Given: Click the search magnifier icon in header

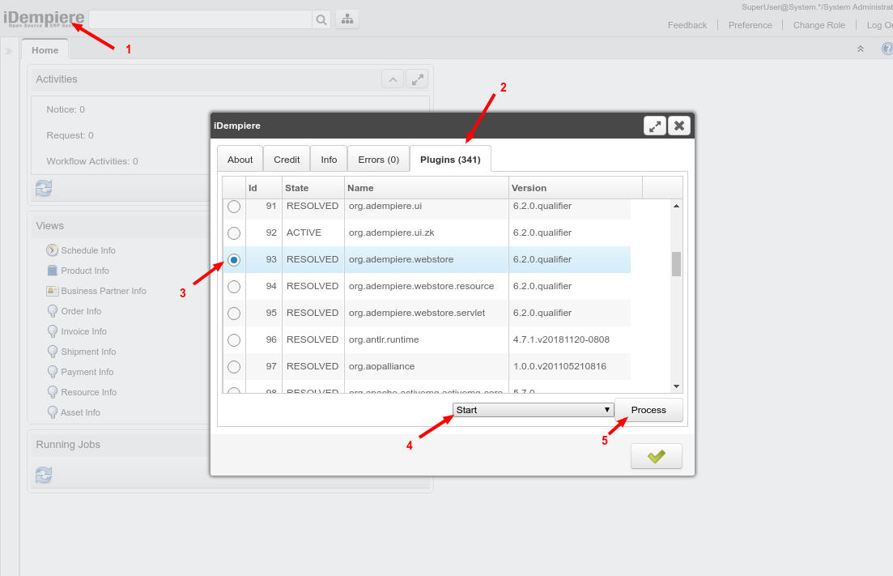Looking at the screenshot, I should click(321, 19).
